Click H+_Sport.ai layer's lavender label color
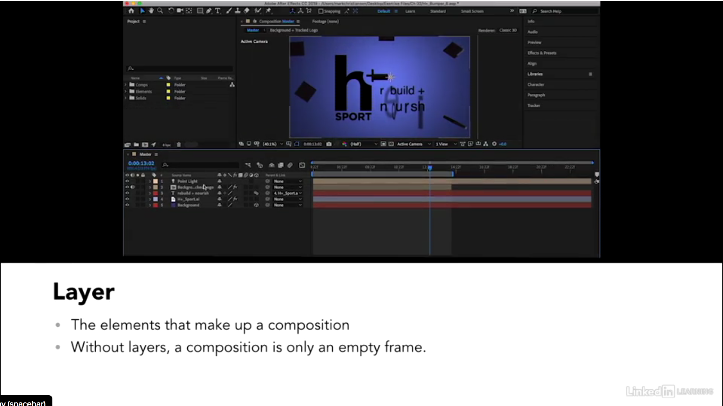Image resolution: width=723 pixels, height=406 pixels. tap(155, 199)
